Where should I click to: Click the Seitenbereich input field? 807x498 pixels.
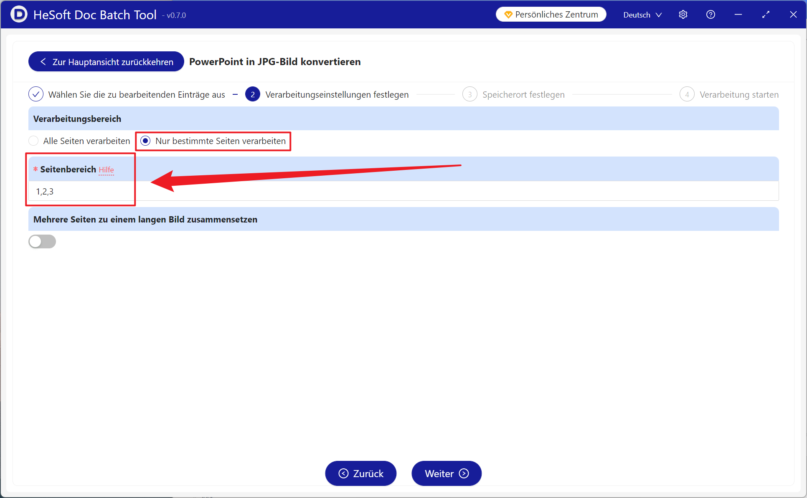pyautogui.click(x=401, y=191)
